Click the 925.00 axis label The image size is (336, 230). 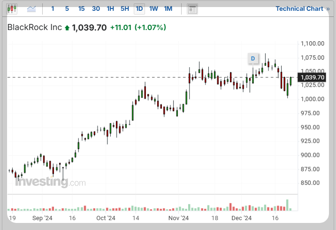310,141
